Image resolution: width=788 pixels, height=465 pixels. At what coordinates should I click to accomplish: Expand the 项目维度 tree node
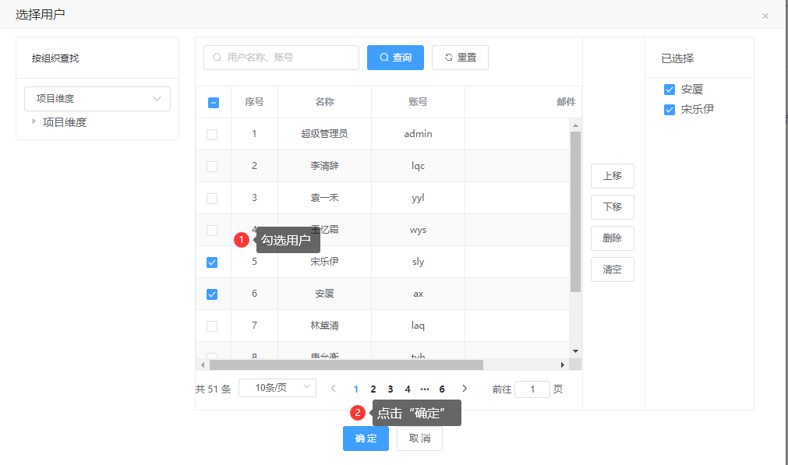click(34, 122)
